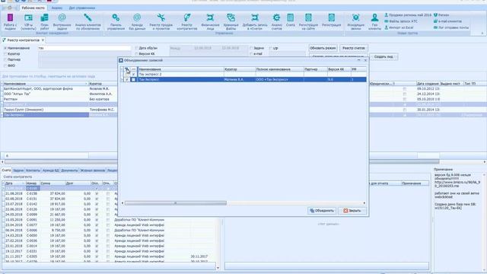Open the Панель управления ribbon icon

pyautogui.click(x=116, y=21)
